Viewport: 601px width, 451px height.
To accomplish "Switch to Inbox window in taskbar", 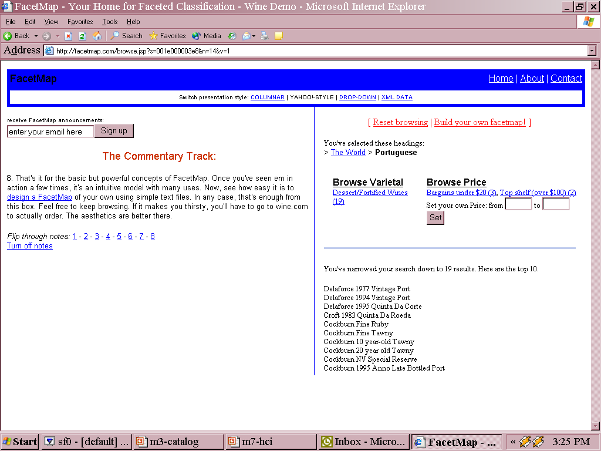I will [363, 442].
